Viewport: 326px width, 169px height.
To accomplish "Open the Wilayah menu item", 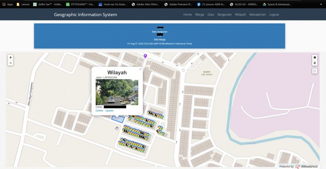I will click(240, 15).
